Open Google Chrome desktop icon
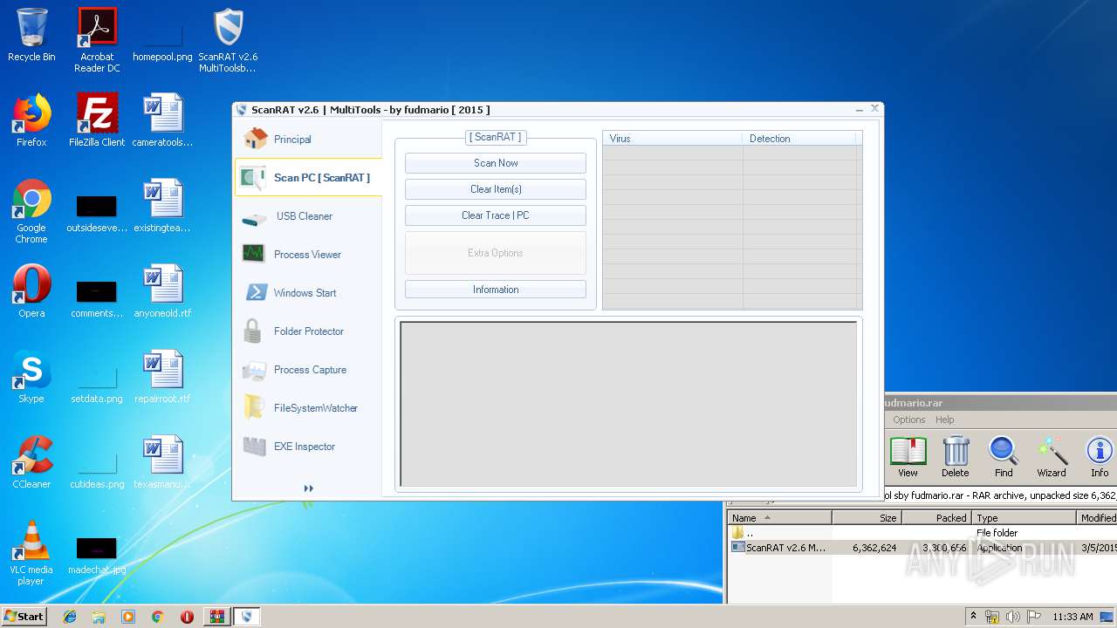Screen dimensions: 1117x628 (31, 211)
